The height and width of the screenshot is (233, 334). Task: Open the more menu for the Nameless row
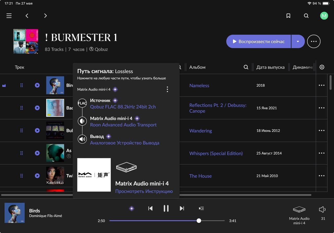tap(321, 85)
